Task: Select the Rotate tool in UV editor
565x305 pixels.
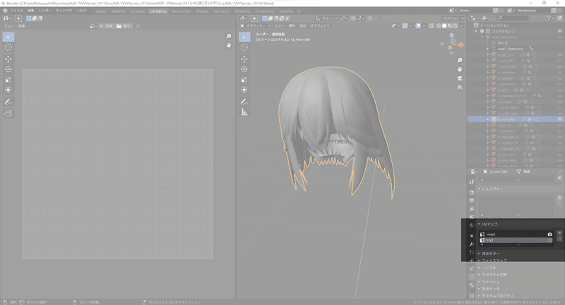Action: (8, 69)
